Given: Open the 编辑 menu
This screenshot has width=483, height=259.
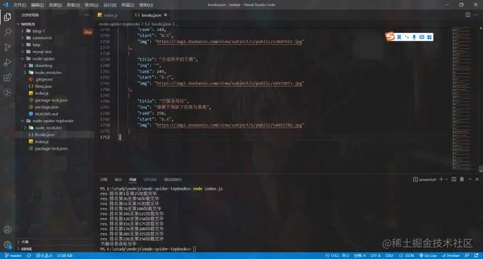Looking at the screenshot, I should point(38,5).
